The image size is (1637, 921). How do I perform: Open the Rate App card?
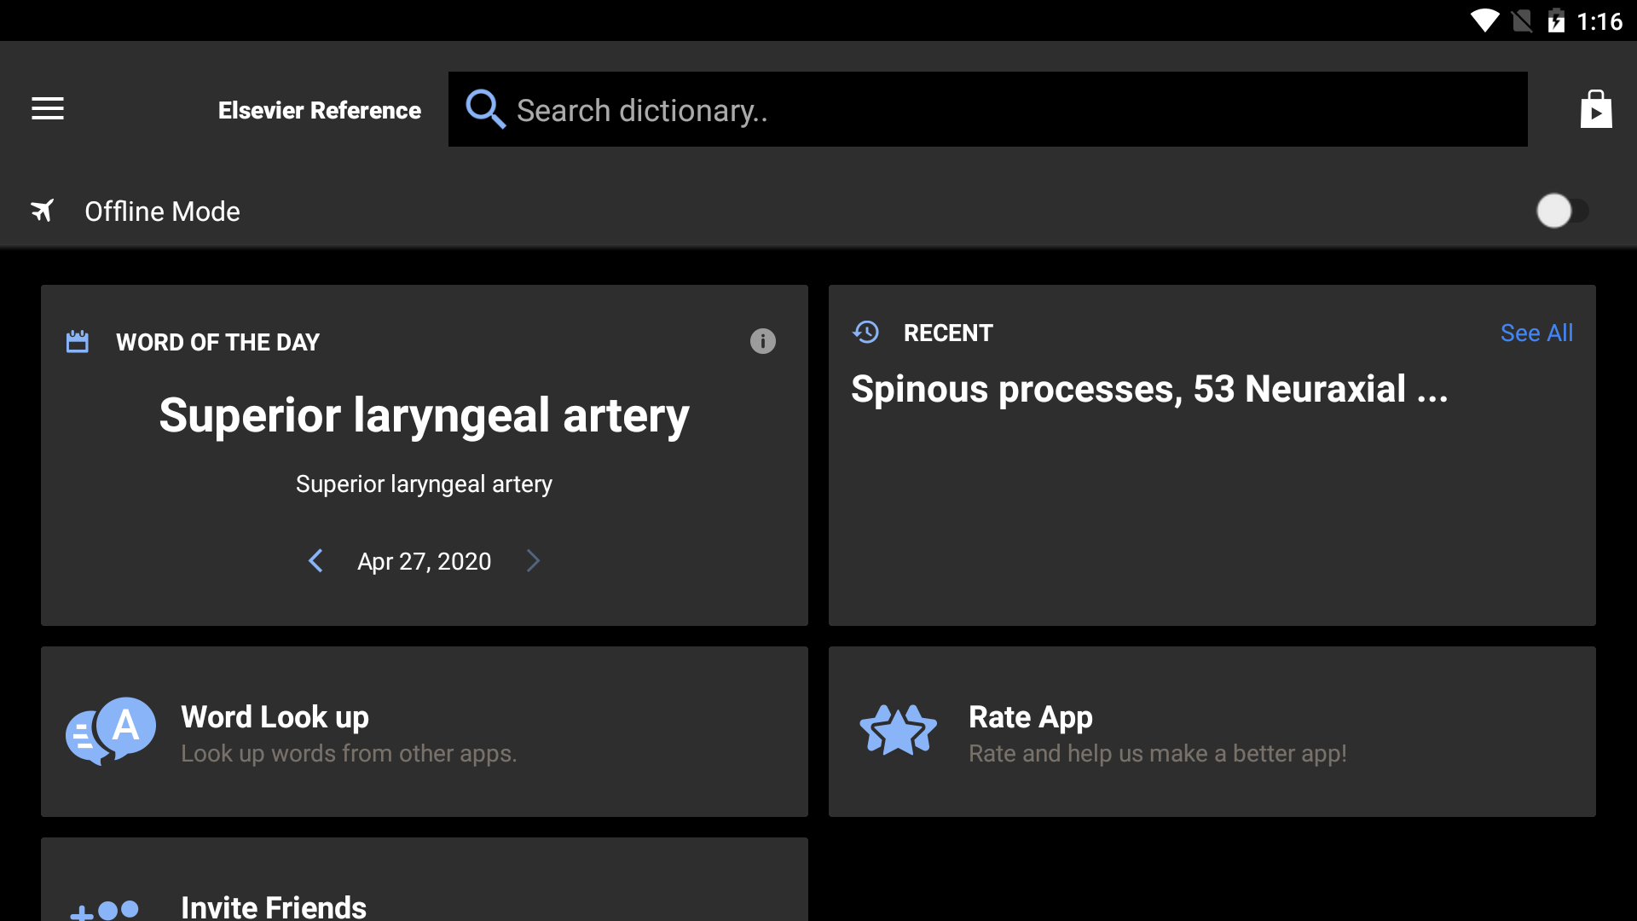(1212, 732)
